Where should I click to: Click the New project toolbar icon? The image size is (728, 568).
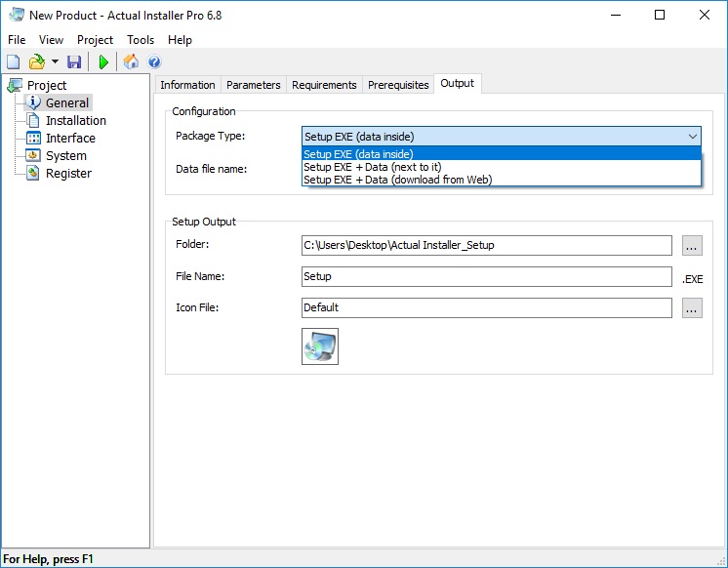pos(14,61)
